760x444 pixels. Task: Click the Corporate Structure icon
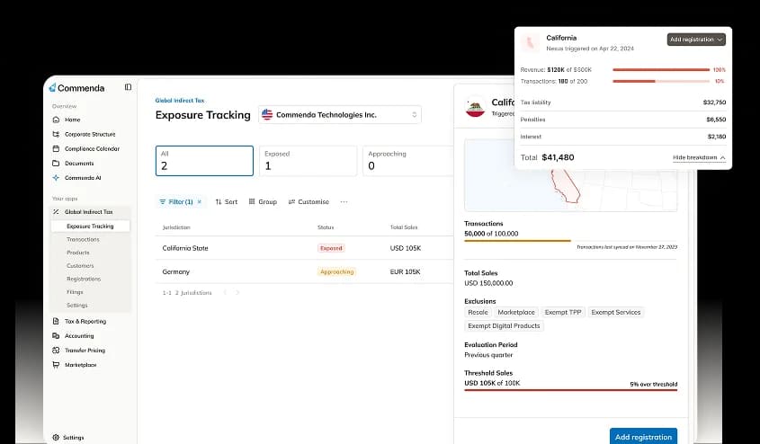tap(56, 134)
